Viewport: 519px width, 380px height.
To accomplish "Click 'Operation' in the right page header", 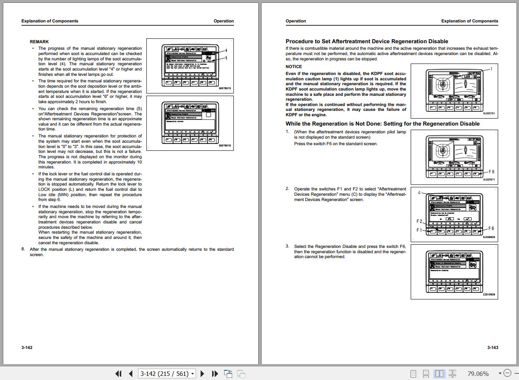I will coord(296,21).
